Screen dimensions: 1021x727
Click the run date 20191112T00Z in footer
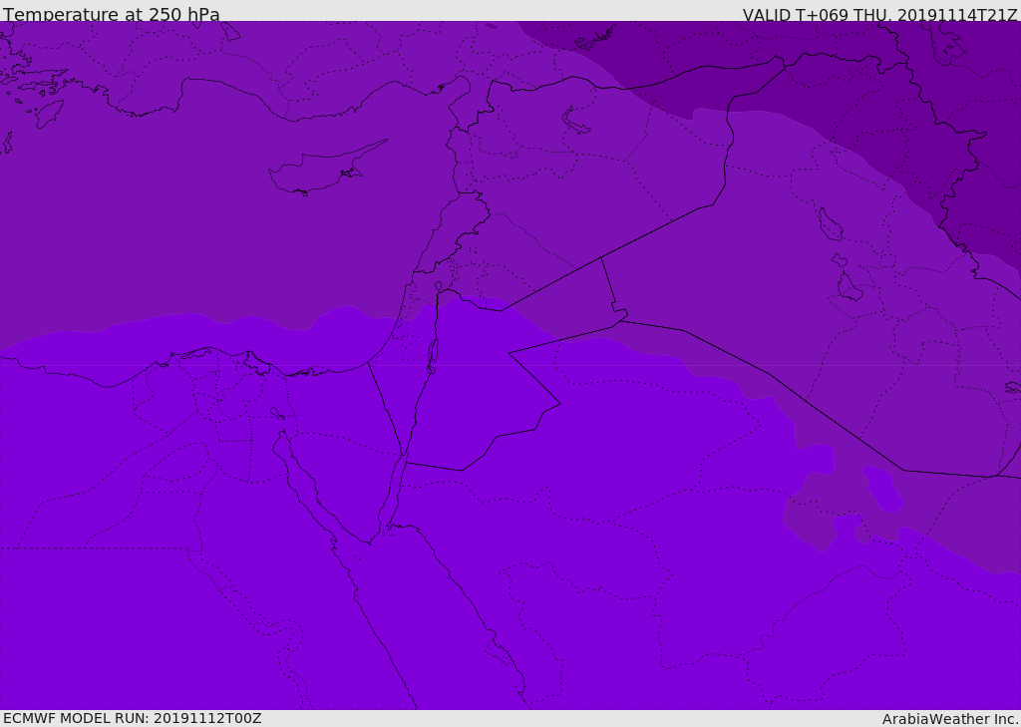(207, 718)
